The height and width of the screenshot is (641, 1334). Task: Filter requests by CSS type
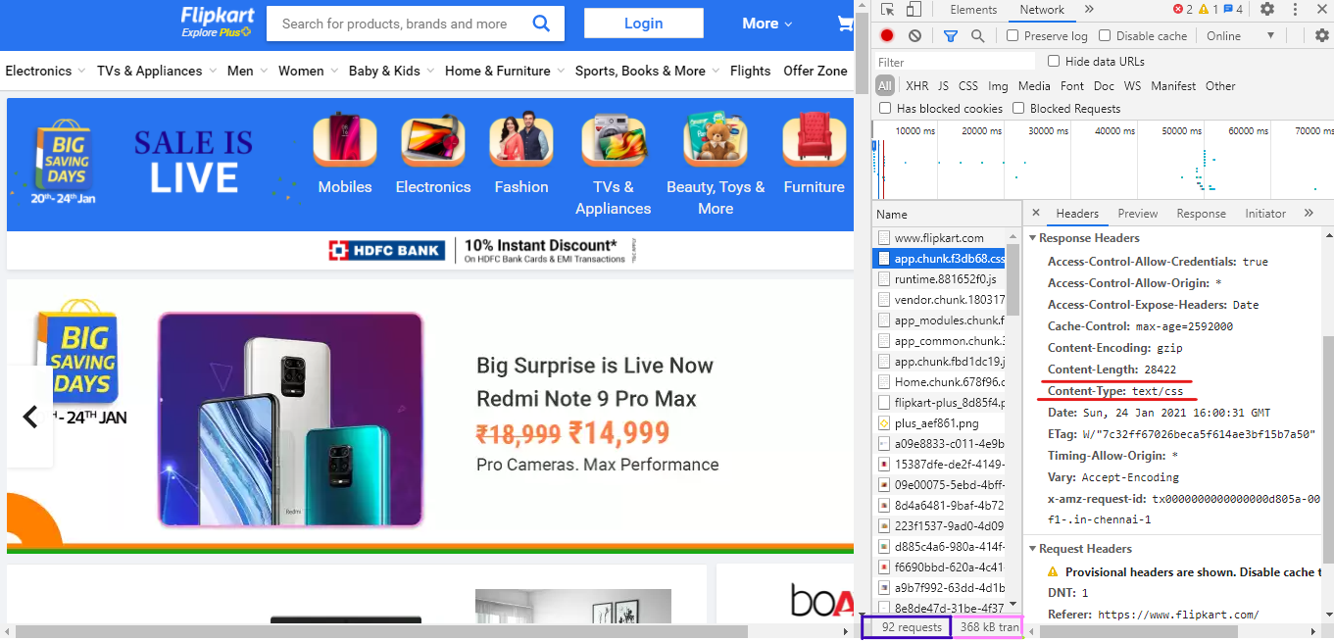coord(968,86)
